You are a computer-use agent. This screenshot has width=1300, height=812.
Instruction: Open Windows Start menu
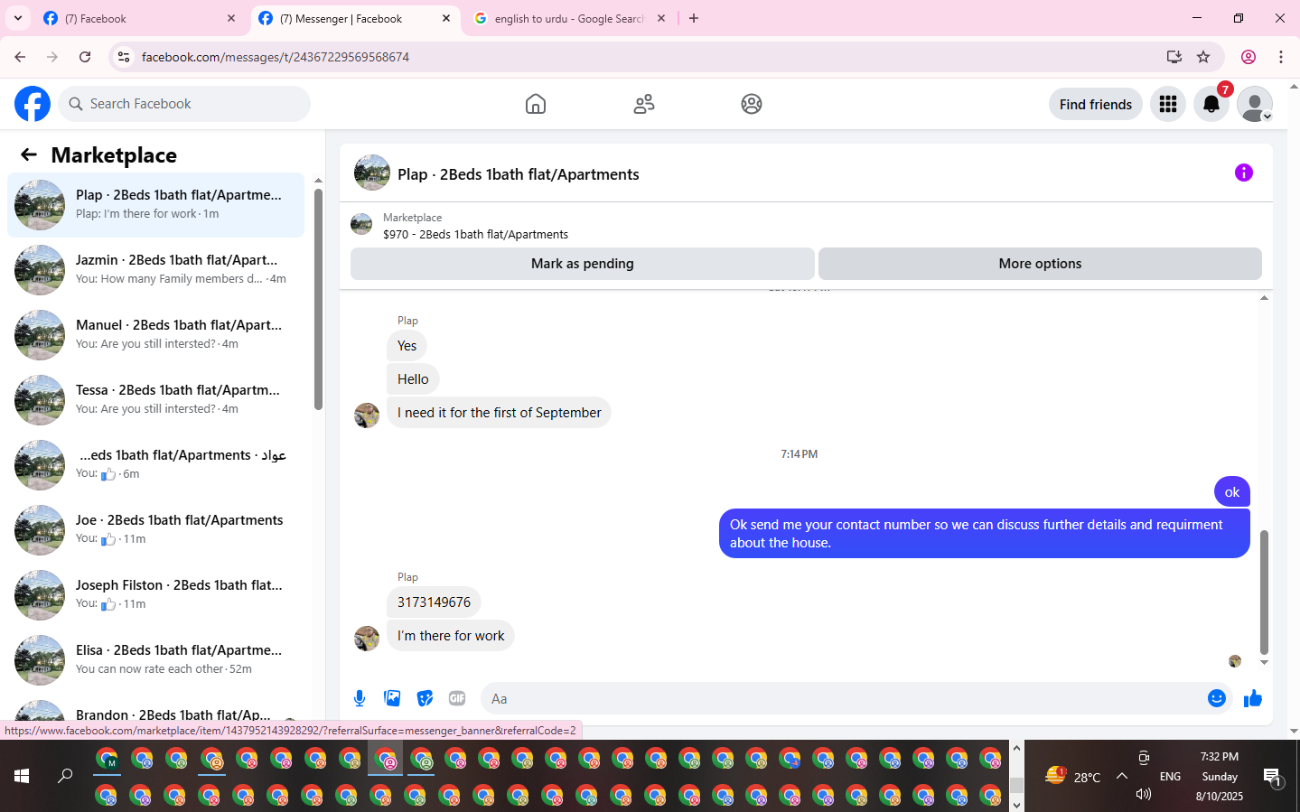(22, 776)
